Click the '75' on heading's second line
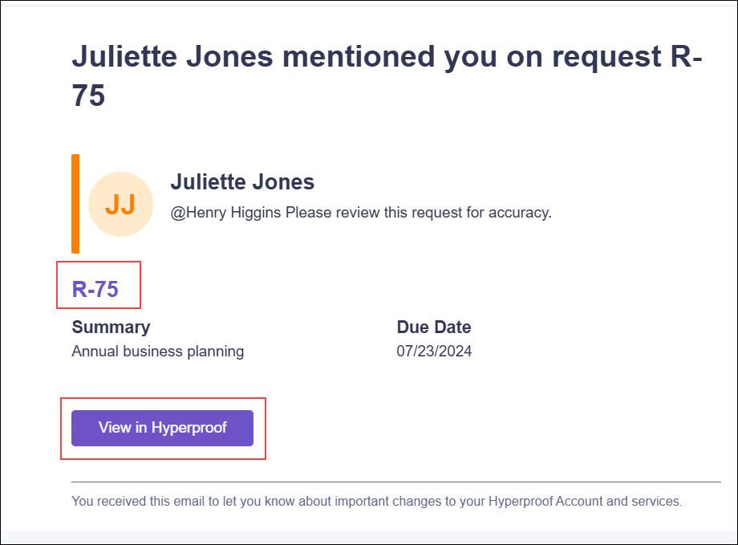Viewport: 738px width, 545px height. click(x=88, y=96)
